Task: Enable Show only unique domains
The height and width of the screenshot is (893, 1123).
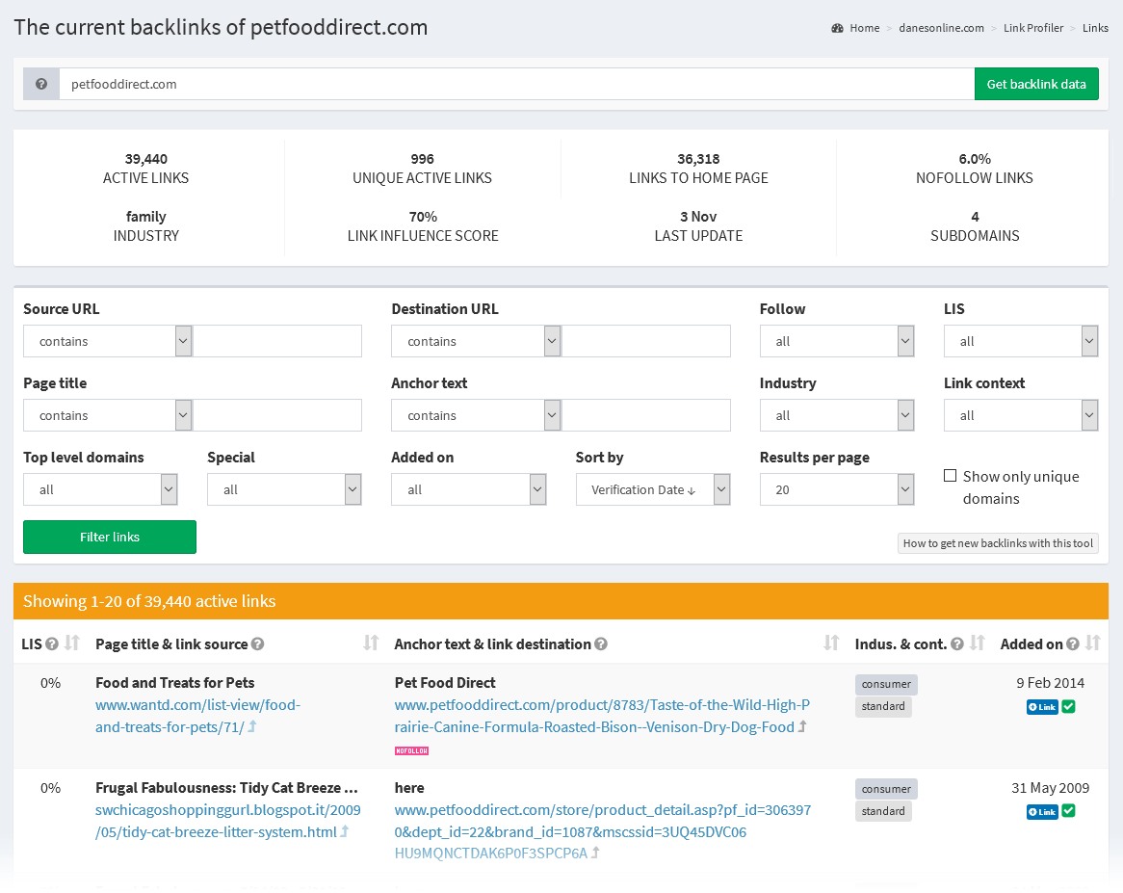Action: pyautogui.click(x=951, y=474)
